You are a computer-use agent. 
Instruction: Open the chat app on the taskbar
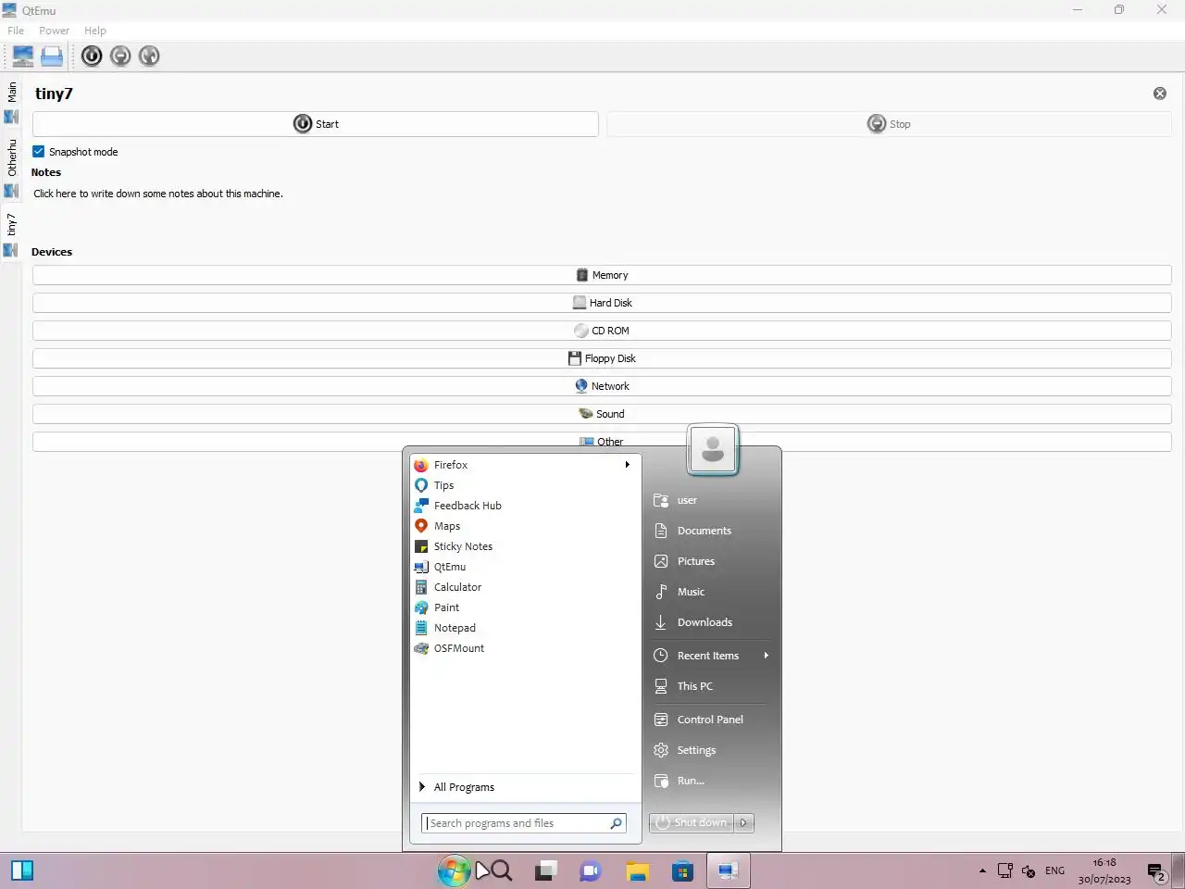pyautogui.click(x=591, y=870)
